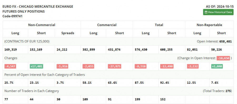Image resolution: width=237 pixels, height=104 pixels.
Task: Select the Spreads sub-header cell
Action: pos(68,33)
